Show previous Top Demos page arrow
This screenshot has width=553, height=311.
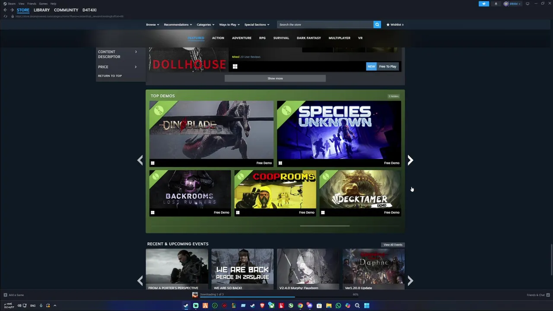pos(140,160)
